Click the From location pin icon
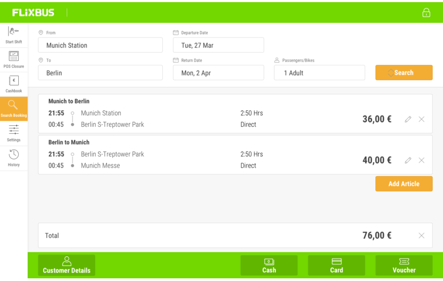 (x=41, y=33)
